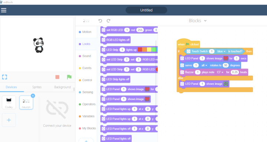Click the redo arrow icon
Image resolution: width=267 pixels, height=142 pixels.
[x=108, y=21]
